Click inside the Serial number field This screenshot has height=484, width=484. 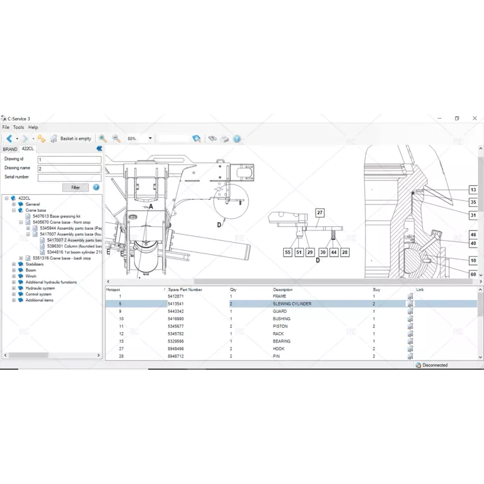click(x=70, y=177)
